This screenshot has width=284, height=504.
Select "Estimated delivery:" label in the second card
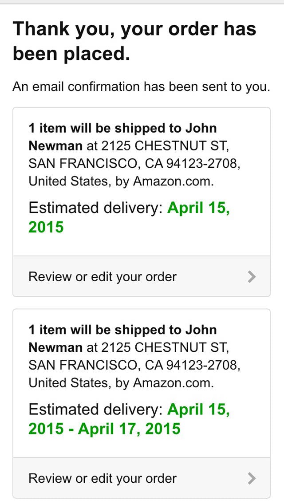coord(95,409)
